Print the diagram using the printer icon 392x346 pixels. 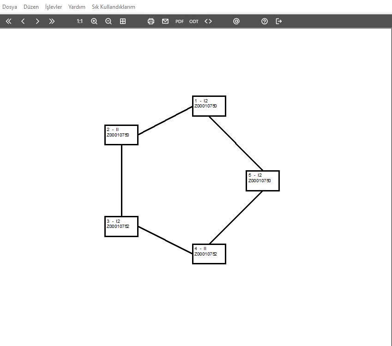click(x=151, y=21)
